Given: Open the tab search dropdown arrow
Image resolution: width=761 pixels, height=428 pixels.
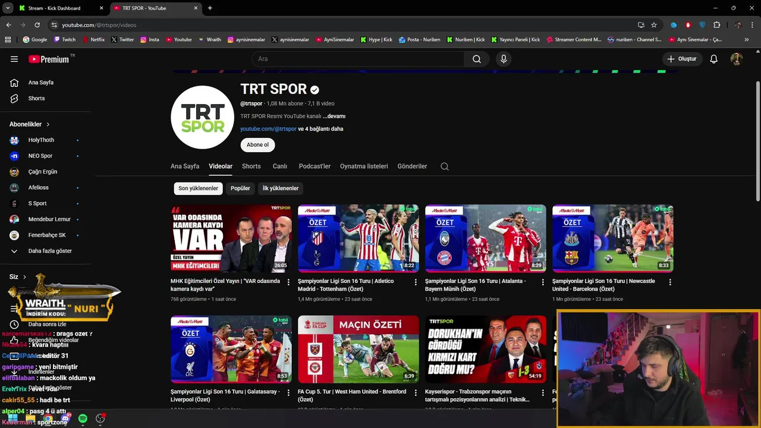Looking at the screenshot, I should click(x=7, y=8).
